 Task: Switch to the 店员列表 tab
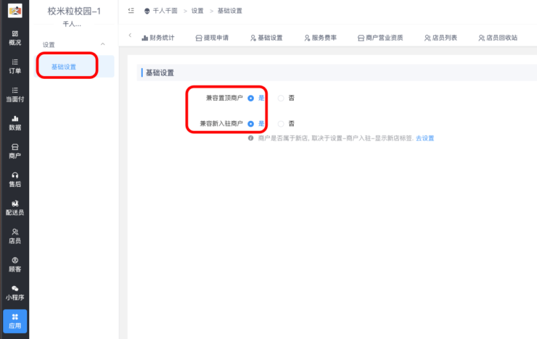click(x=440, y=38)
